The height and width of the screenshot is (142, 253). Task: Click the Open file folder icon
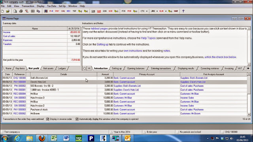[x=8, y=11]
